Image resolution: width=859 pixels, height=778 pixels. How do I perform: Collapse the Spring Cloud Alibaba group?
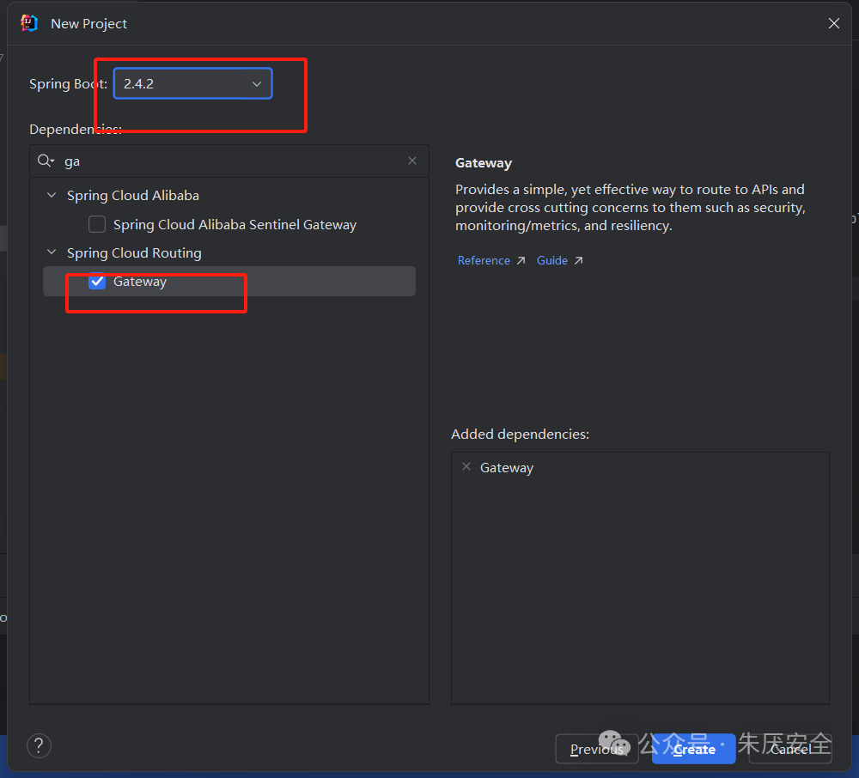click(x=52, y=195)
